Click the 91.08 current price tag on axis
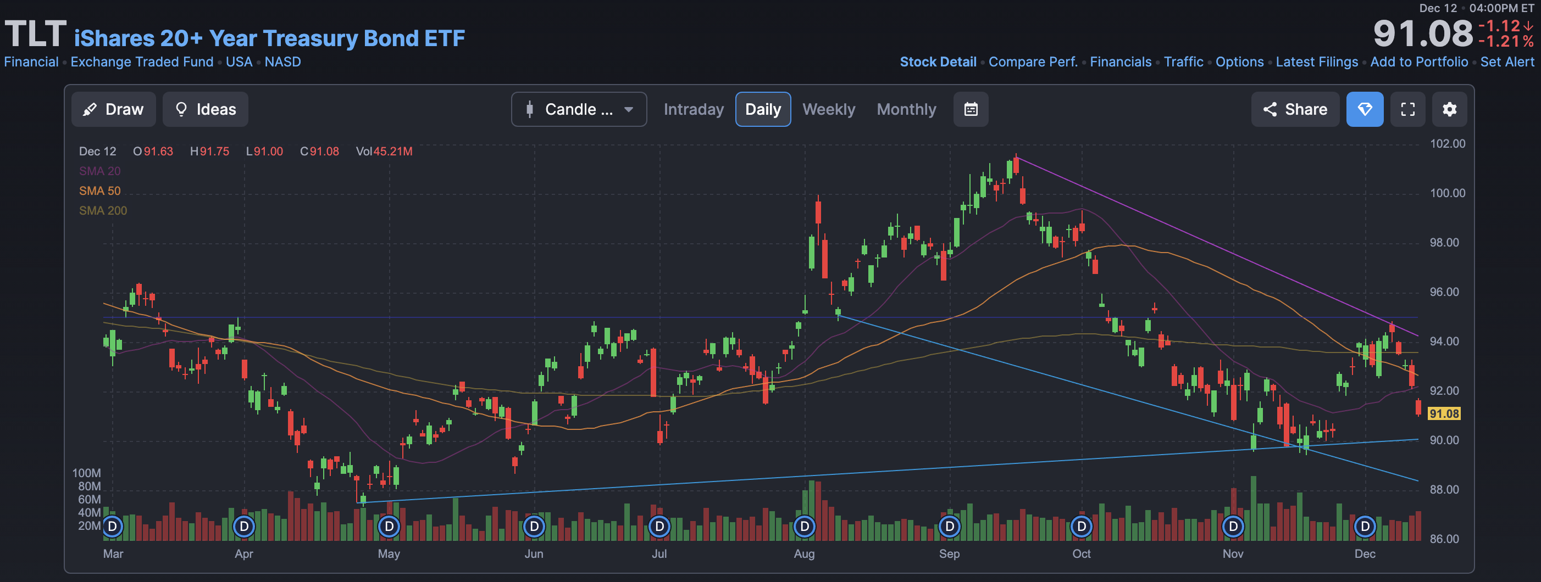1541x582 pixels. point(1444,413)
